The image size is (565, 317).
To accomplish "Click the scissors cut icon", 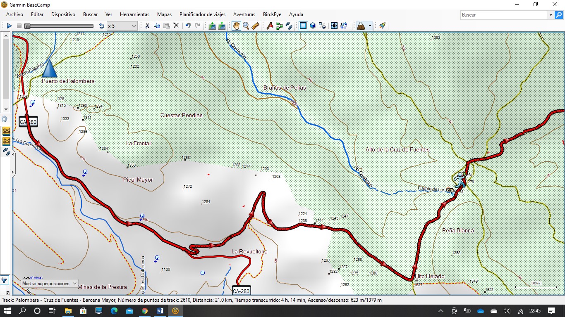I will point(147,26).
